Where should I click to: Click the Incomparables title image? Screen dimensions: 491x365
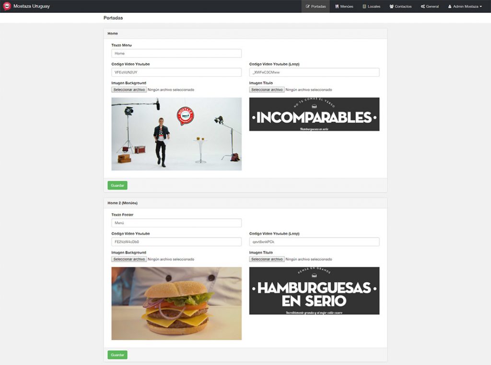[314, 114]
